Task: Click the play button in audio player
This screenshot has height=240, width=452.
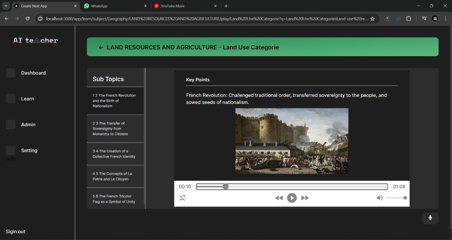Action: (x=292, y=198)
